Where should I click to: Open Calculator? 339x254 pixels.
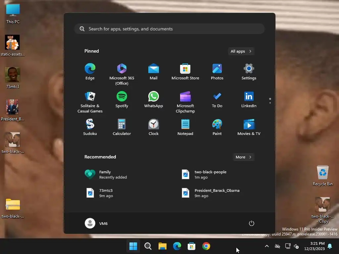pyautogui.click(x=122, y=127)
